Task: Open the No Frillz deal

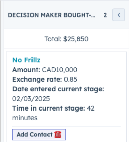Action: pos(26,60)
